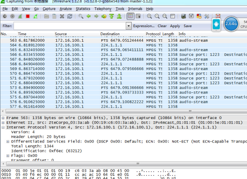Open the Edit menu

pyautogui.click(x=15, y=9)
